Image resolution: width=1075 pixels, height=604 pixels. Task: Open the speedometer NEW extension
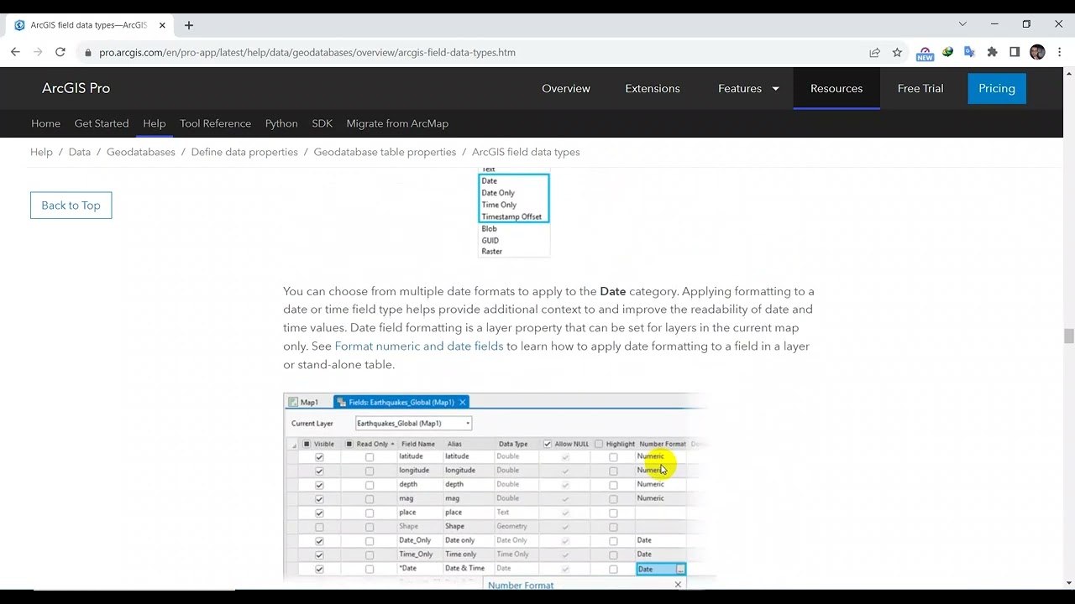click(x=925, y=53)
